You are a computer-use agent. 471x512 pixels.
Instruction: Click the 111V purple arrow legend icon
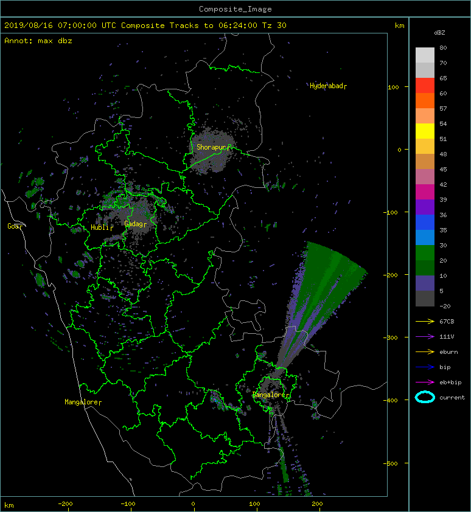[x=425, y=337]
